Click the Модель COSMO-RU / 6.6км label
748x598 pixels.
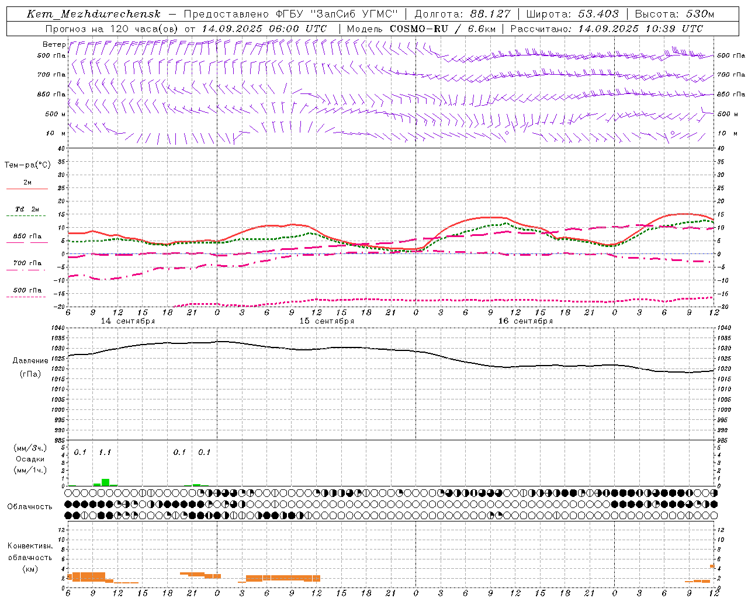pos(421,29)
